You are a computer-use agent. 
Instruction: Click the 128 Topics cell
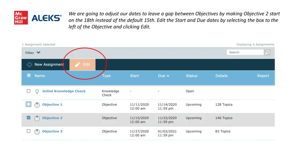[x=224, y=104]
